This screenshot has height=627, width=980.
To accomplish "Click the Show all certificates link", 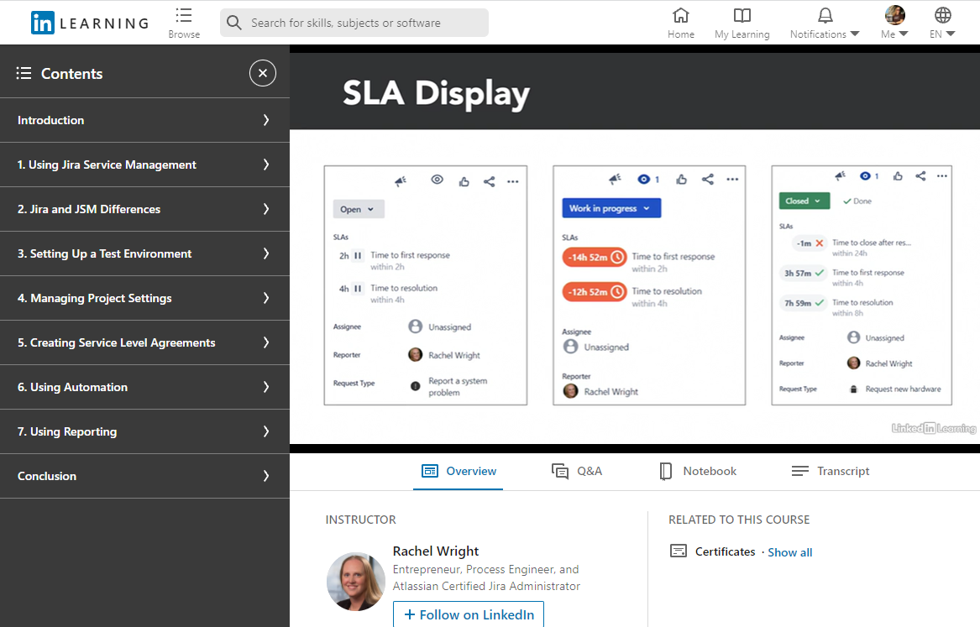I will pyautogui.click(x=789, y=552).
